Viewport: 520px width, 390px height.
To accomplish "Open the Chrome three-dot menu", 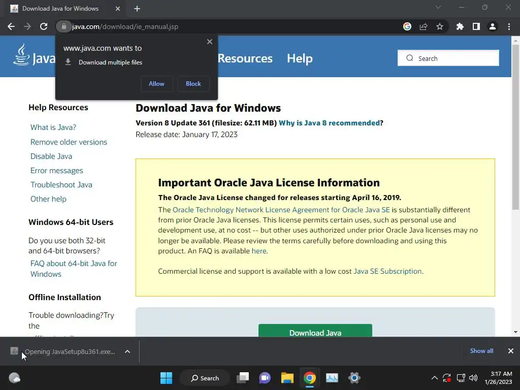I will [509, 26].
